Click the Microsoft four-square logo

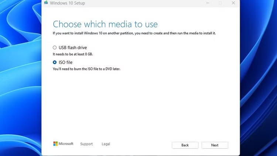[x=55, y=144]
